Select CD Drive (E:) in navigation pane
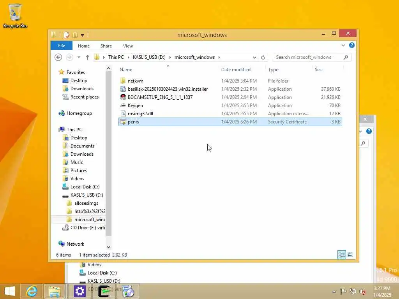The width and height of the screenshot is (399, 299). pos(88,227)
